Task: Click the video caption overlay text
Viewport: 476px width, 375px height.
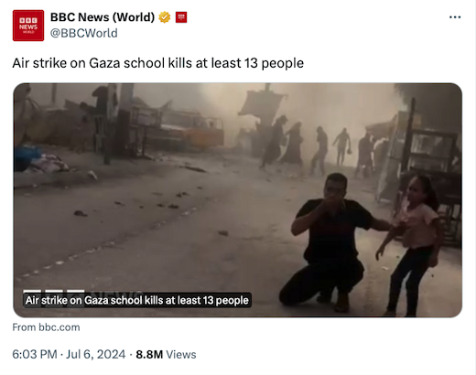Action: (x=137, y=300)
